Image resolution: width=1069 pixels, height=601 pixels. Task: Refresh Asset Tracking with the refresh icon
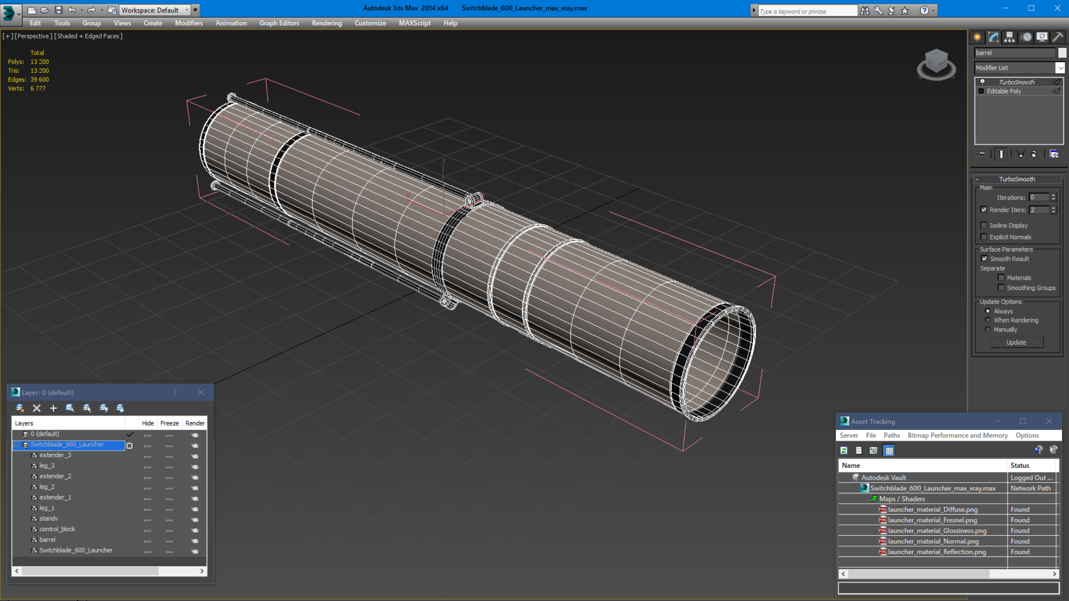pos(844,450)
